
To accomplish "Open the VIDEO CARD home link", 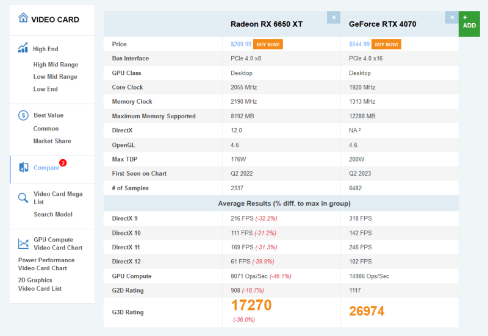I will click(x=55, y=20).
